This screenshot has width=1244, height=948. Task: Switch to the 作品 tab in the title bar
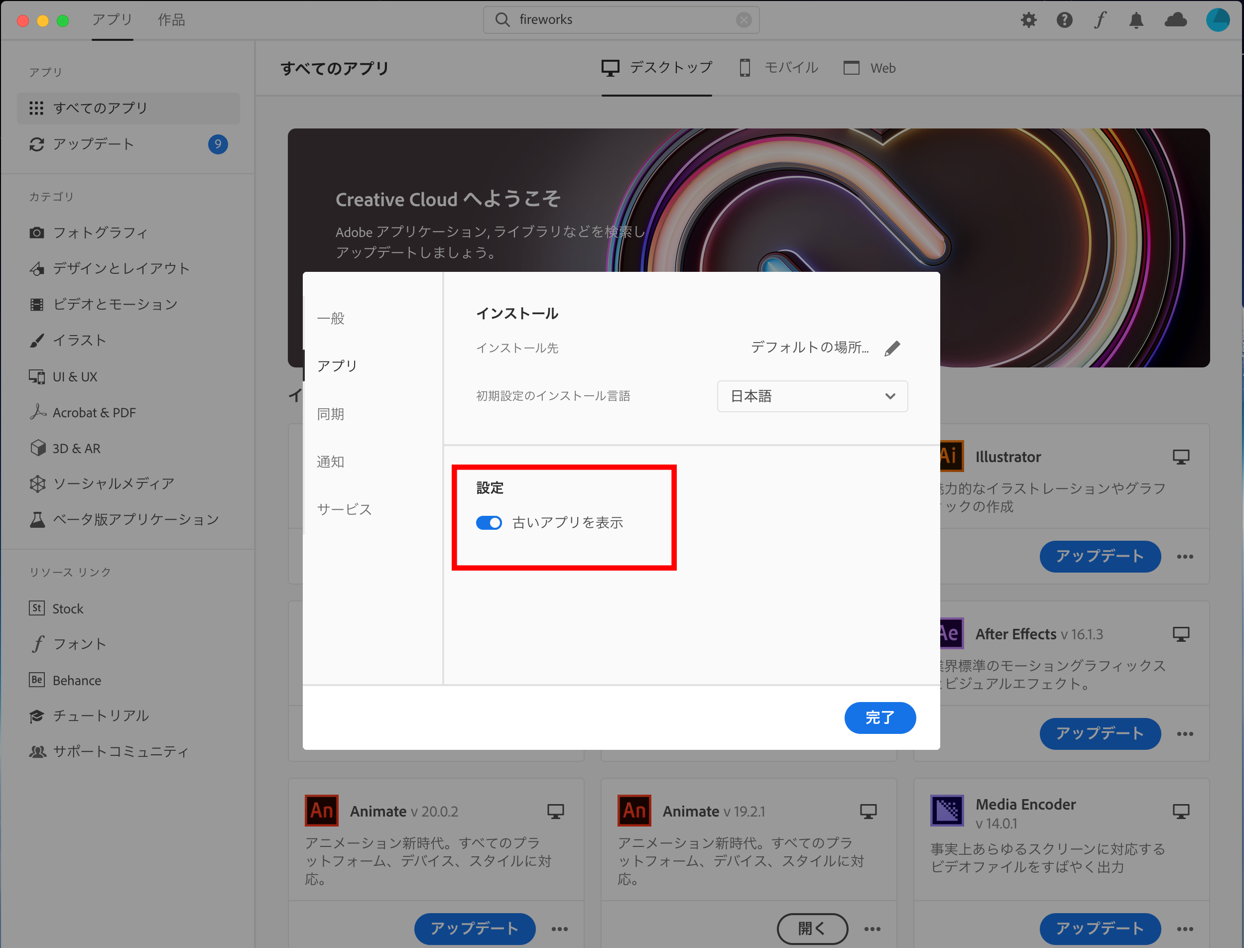(x=171, y=20)
